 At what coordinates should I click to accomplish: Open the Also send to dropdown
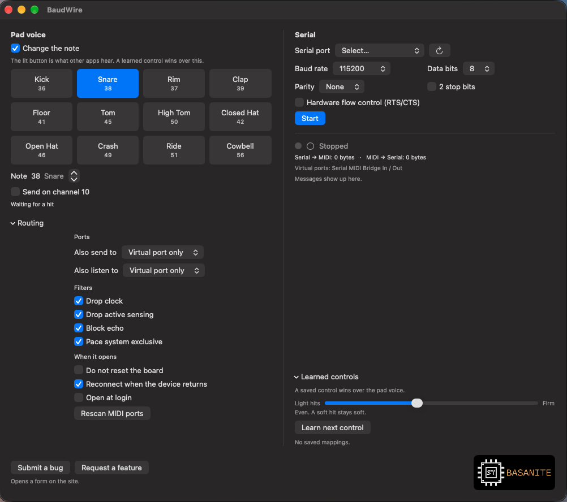tap(162, 253)
